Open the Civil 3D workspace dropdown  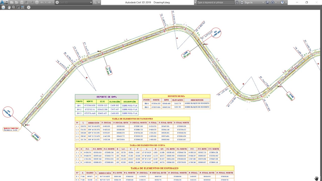tap(91, 2)
